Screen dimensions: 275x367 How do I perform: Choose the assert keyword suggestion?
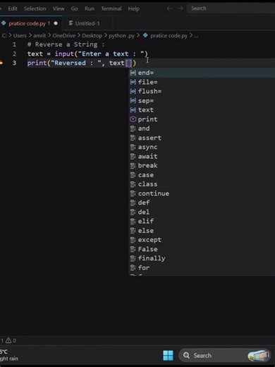(202, 138)
